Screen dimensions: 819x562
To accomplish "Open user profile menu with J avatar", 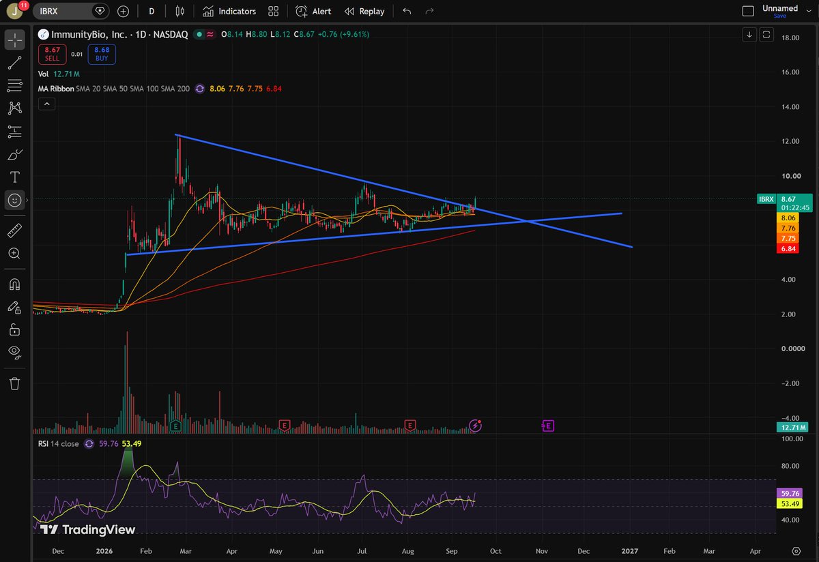I will [x=16, y=11].
